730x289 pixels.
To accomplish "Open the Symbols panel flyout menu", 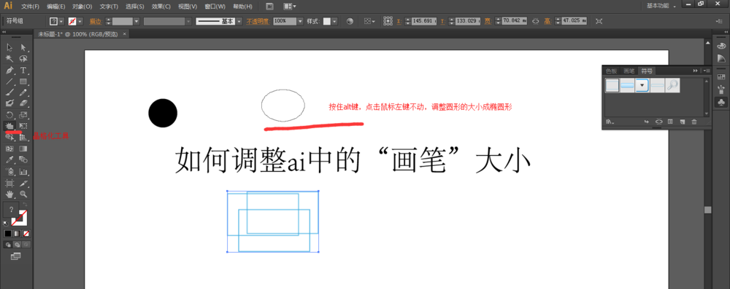I will 707,71.
